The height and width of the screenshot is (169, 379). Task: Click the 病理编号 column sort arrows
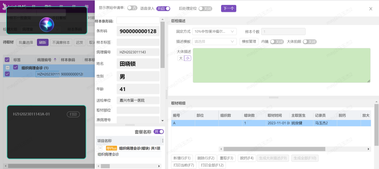pos(55,60)
